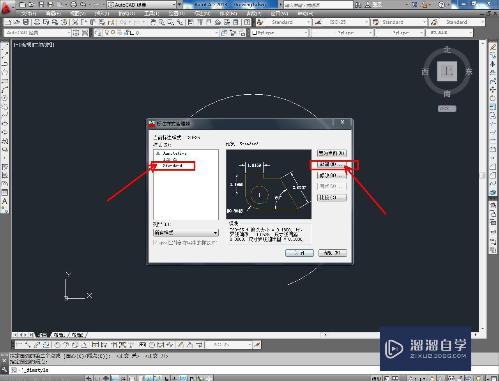Select the Pan hand tool
Image resolution: width=499 pixels, height=381 pixels.
(153, 22)
